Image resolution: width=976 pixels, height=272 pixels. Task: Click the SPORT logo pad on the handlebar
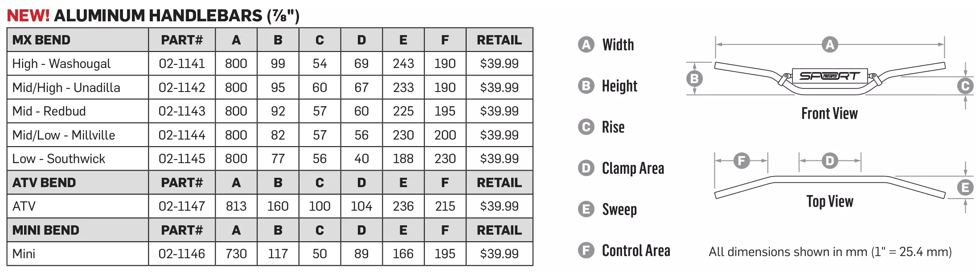point(829,76)
